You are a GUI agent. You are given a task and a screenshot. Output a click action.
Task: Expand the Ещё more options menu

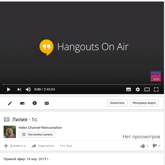click(x=66, y=146)
